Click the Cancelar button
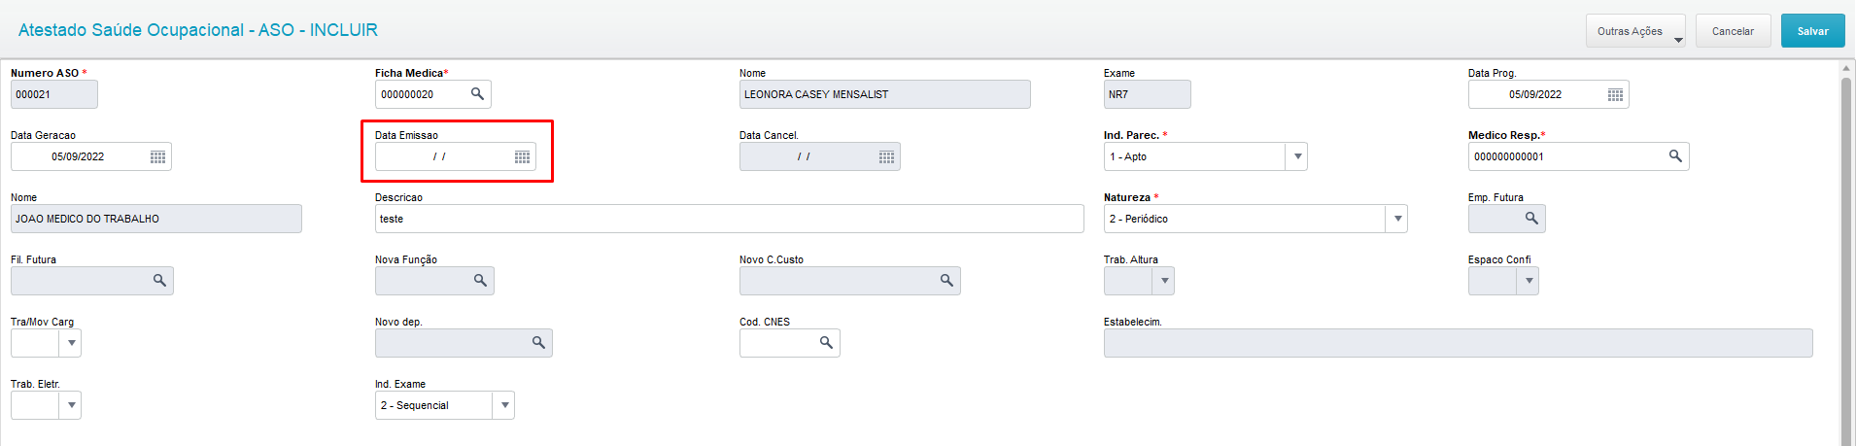1856x446 pixels. pos(1733,31)
